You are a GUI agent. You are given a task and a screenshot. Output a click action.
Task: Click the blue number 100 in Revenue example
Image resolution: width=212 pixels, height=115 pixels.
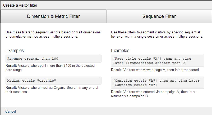[55, 58]
